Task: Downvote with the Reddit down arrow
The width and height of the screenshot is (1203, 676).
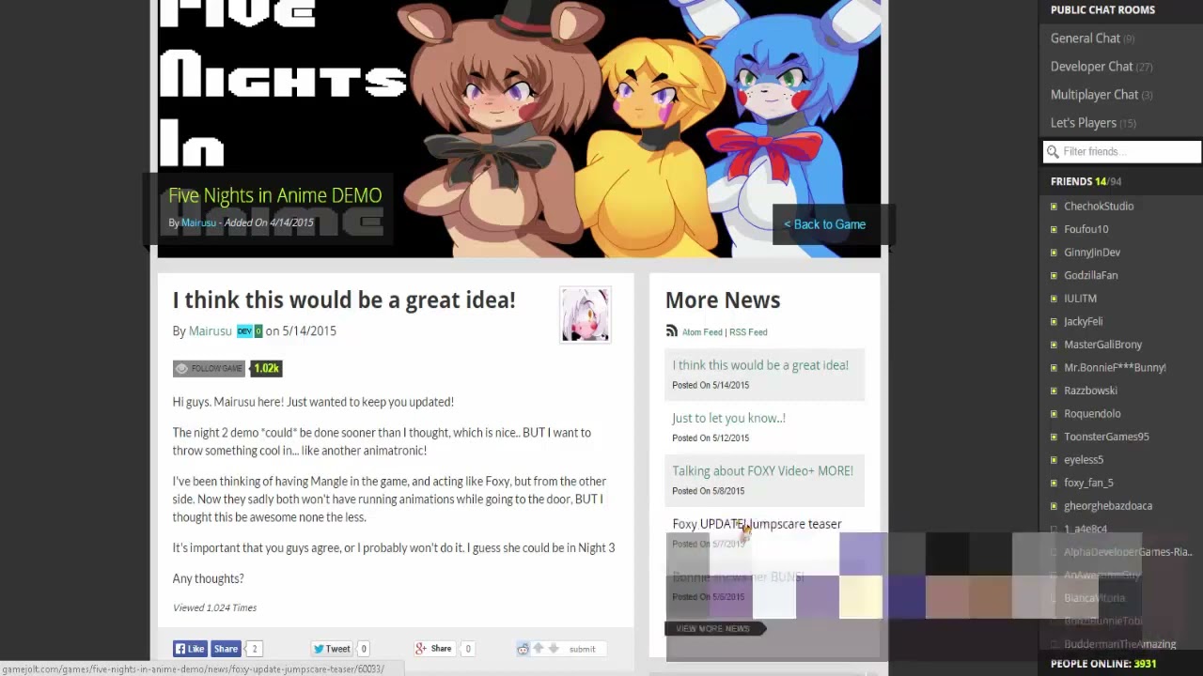Action: click(554, 649)
